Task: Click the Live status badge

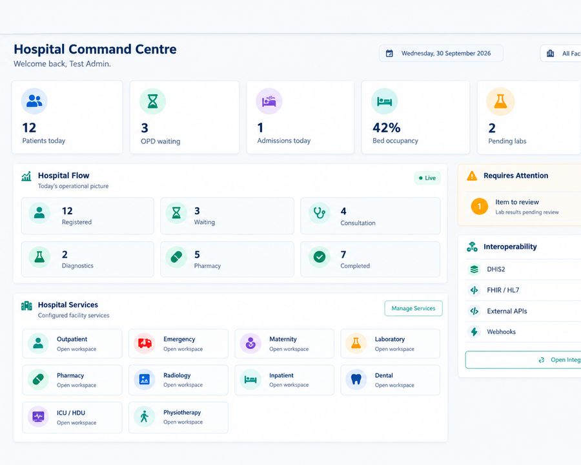Action: 427,178
